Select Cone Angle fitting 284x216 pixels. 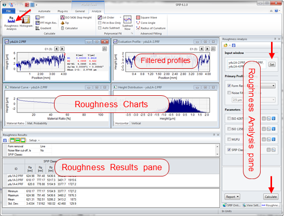[146, 23]
